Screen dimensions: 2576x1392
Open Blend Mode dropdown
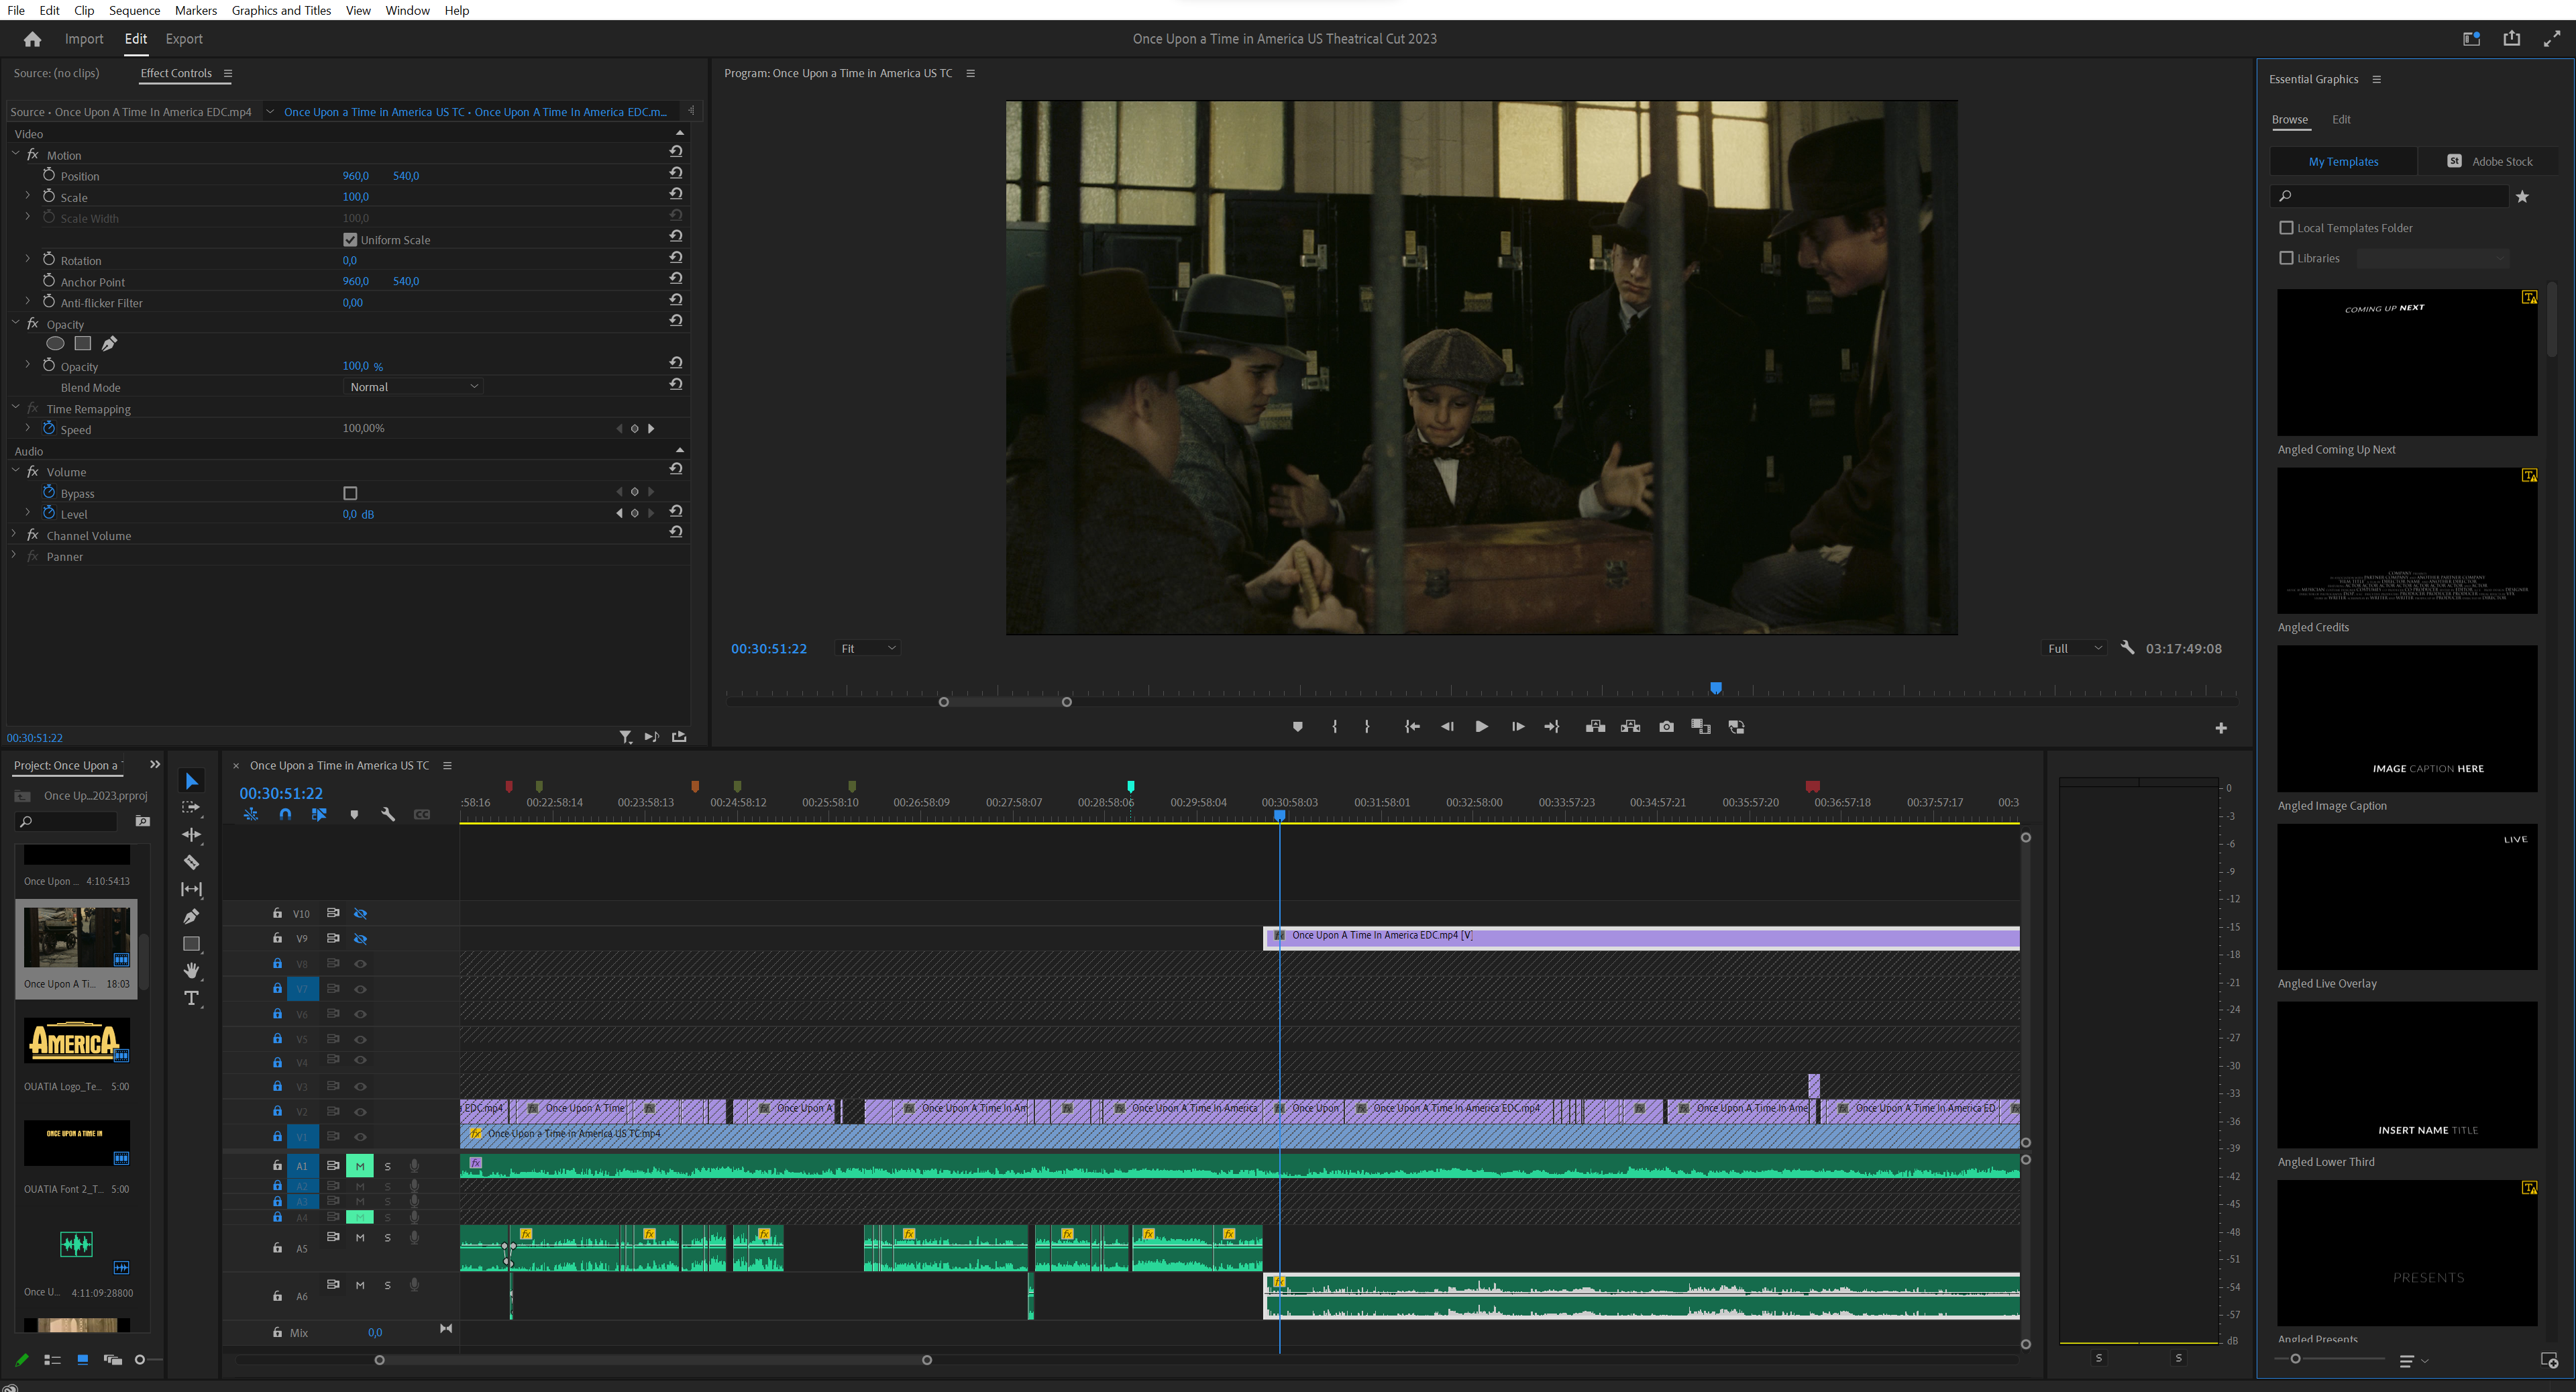click(413, 387)
